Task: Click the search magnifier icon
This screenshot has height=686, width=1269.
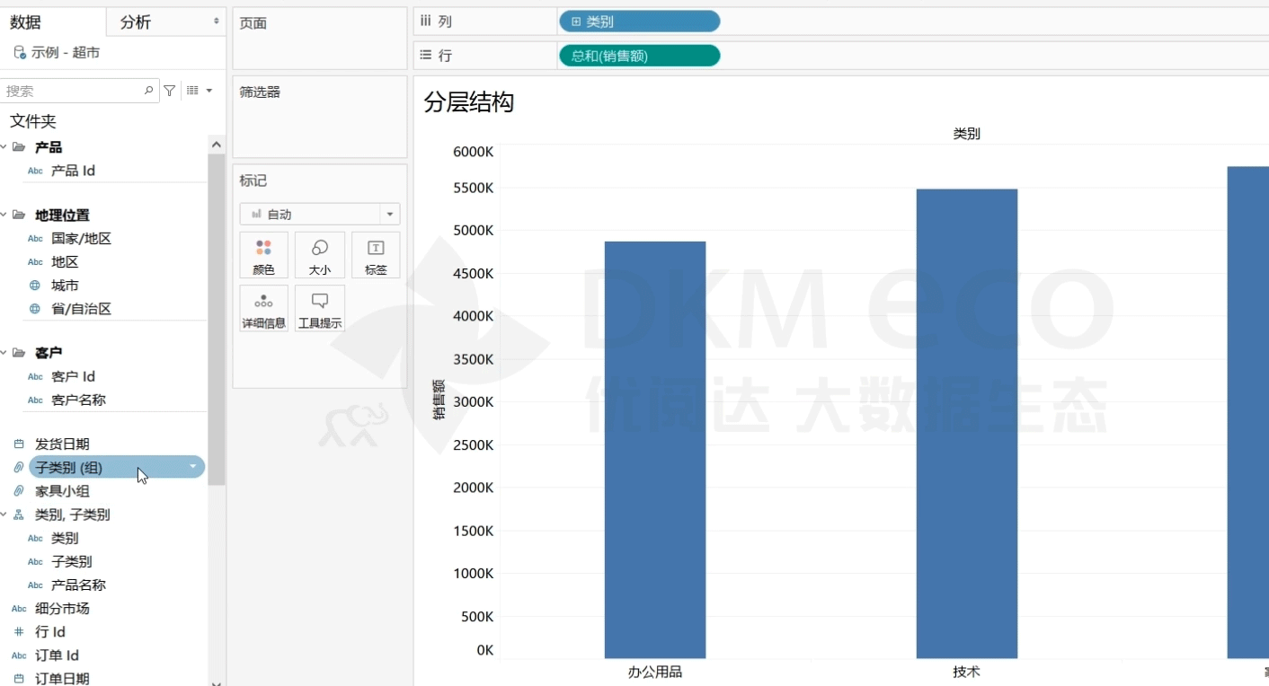Action: (x=149, y=91)
